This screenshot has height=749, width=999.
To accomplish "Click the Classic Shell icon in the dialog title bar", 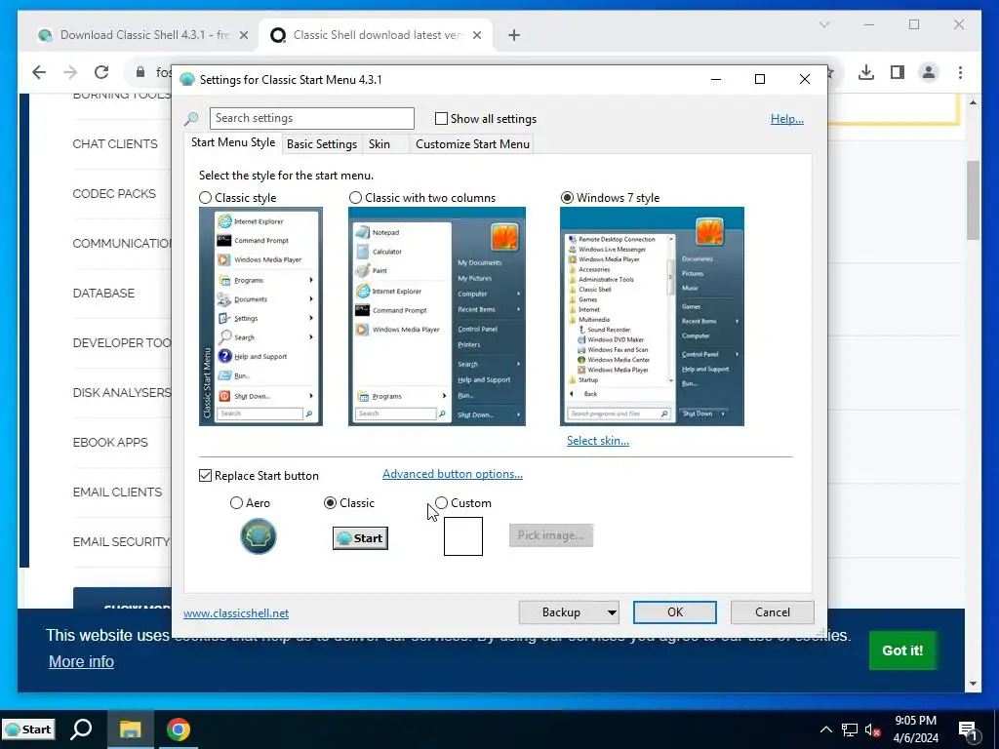I will click(x=186, y=80).
